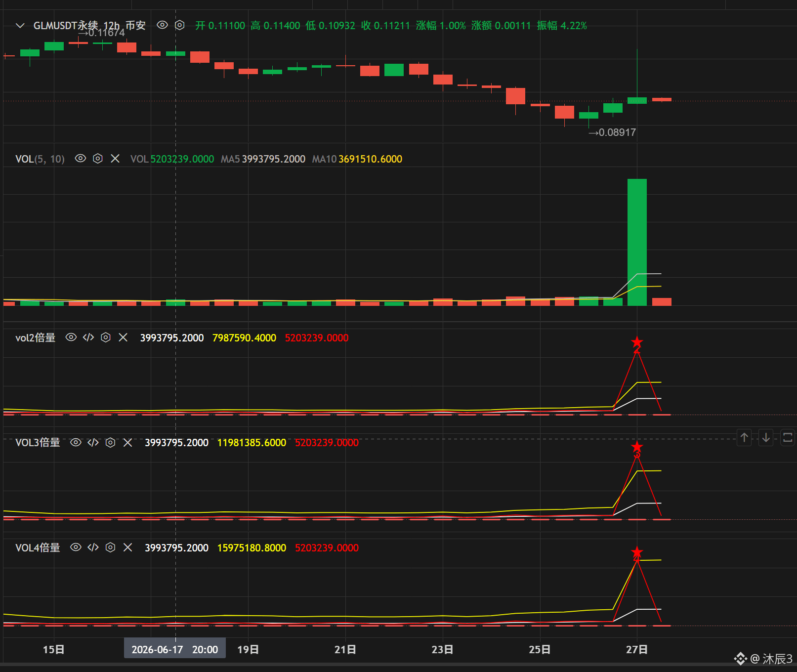The height and width of the screenshot is (672, 797).
Task: Remove the vol2倍量 indicator
Action: point(124,337)
